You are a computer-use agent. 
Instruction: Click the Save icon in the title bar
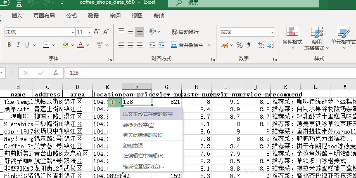pos(19,3)
